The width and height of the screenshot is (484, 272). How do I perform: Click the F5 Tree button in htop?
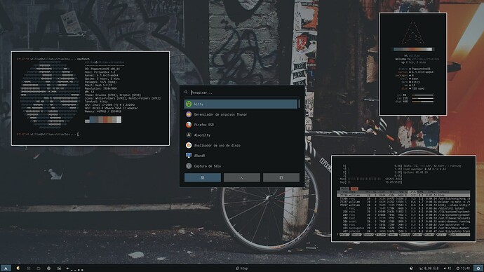(x=392, y=235)
